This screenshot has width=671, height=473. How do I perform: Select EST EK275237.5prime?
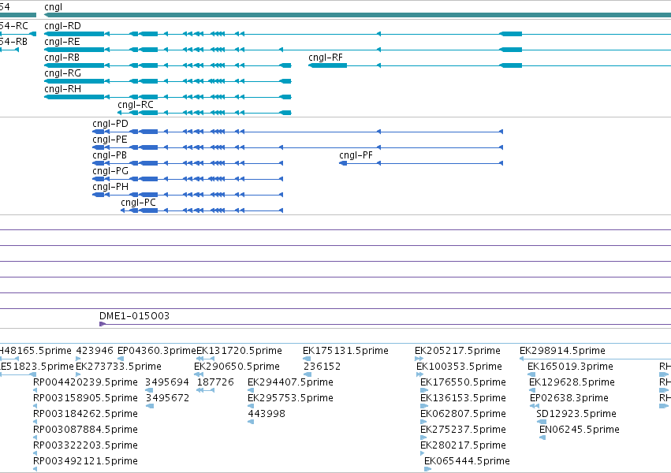click(x=463, y=430)
